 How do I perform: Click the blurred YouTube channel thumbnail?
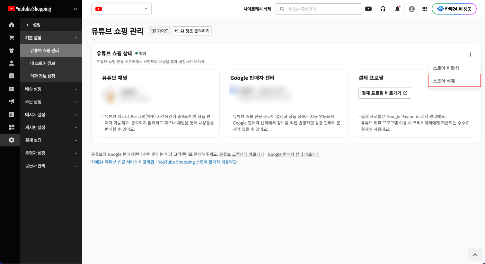click(x=110, y=96)
